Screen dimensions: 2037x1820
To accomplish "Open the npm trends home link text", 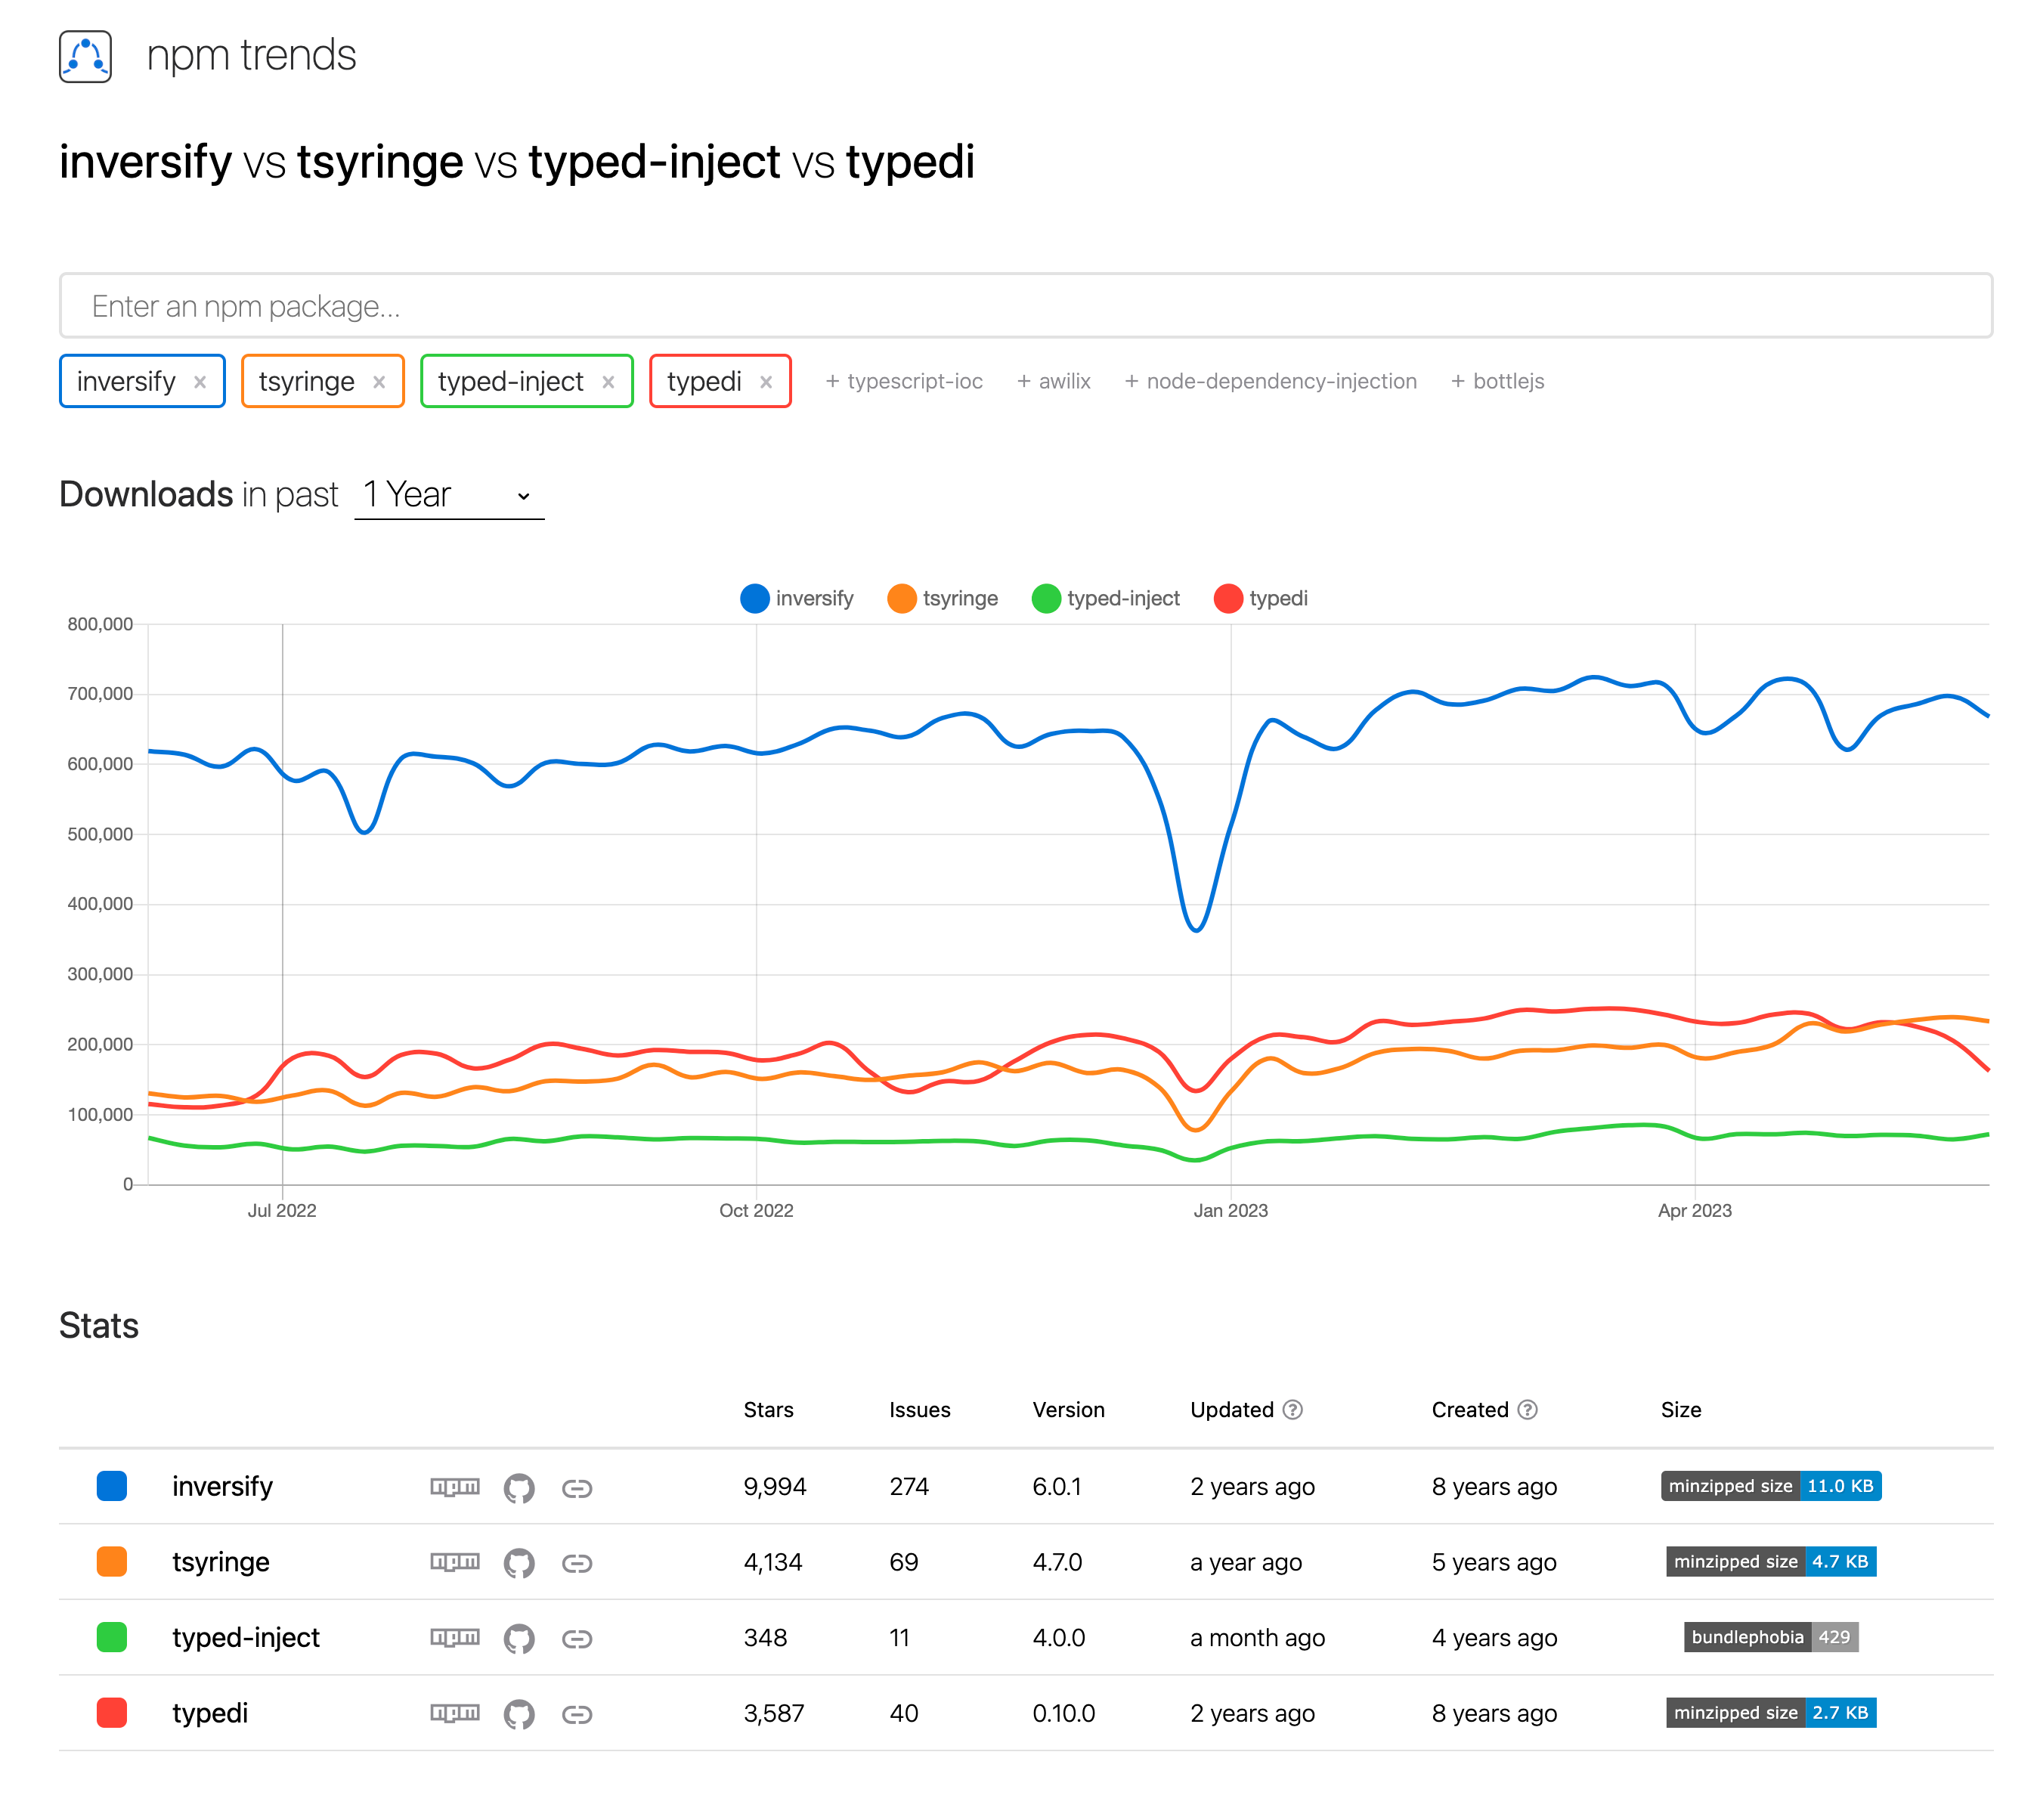I will tap(251, 55).
